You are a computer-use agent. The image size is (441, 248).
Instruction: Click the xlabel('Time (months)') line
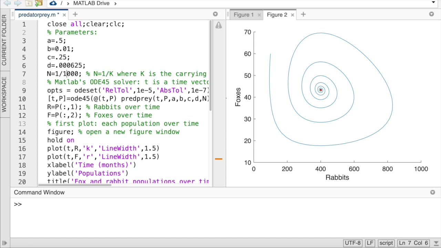(x=92, y=165)
